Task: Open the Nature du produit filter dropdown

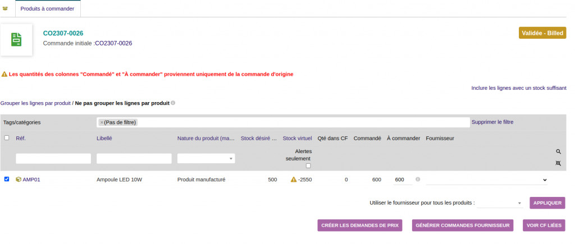Action: (x=206, y=159)
